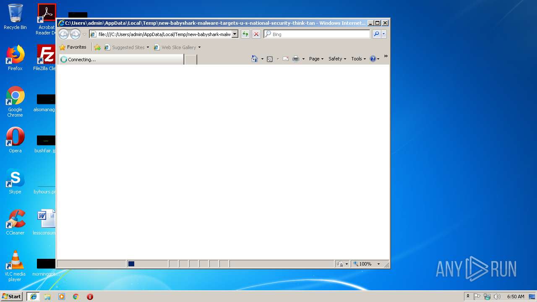Open the Tools menu
The image size is (537, 302).
[359, 59]
